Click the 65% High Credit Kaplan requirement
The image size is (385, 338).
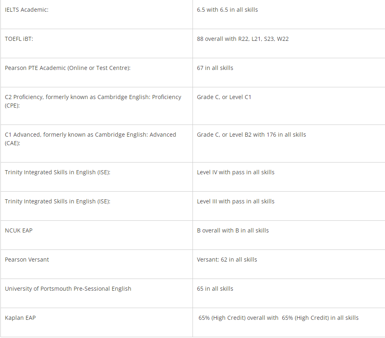point(278,318)
